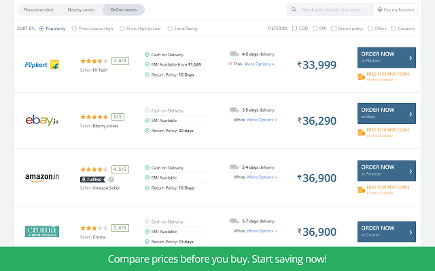Click Use my location button
435x271 pixels.
396,9
